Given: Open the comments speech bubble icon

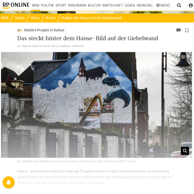Looking at the screenshot, I should 178,30.
